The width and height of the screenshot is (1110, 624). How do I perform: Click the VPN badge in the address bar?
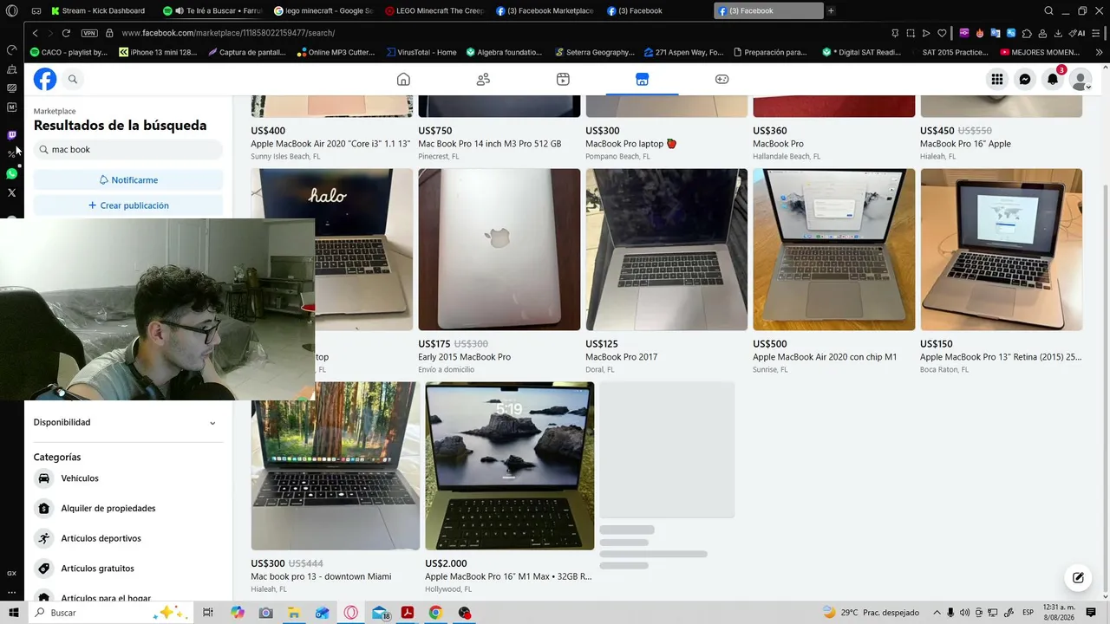point(89,33)
